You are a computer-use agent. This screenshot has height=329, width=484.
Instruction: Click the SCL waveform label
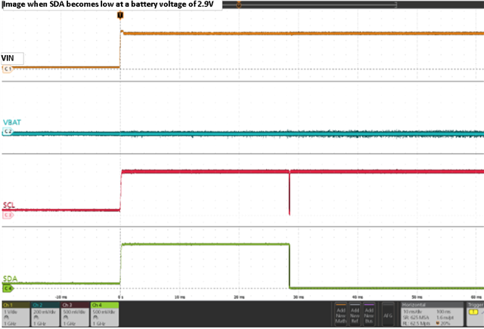pos(8,204)
